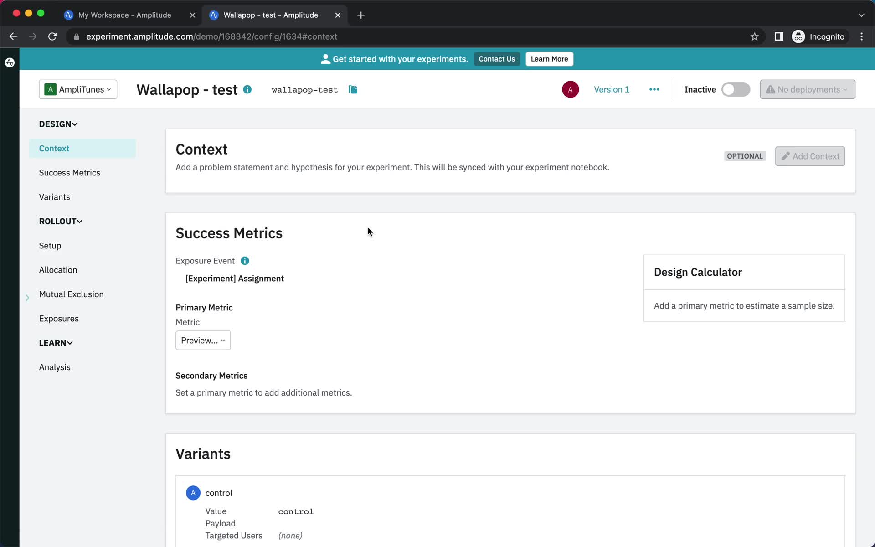Click the three-dot menu icon next to Version 1
The image size is (875, 547).
[654, 89]
